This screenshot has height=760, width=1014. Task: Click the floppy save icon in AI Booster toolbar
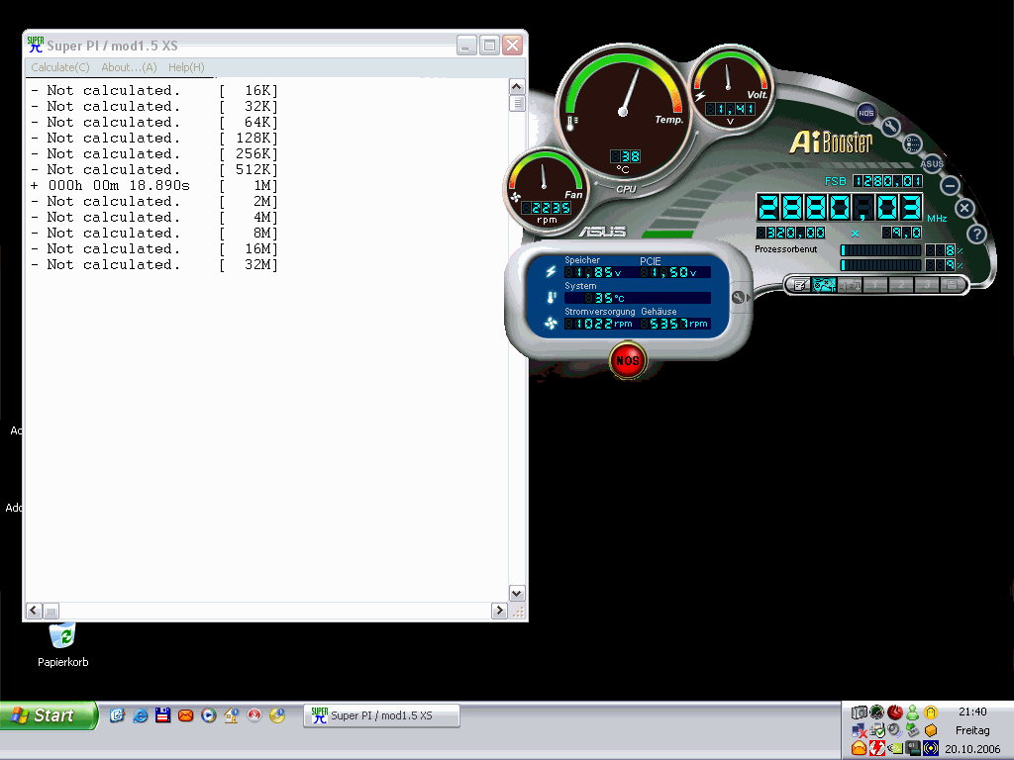pos(952,284)
